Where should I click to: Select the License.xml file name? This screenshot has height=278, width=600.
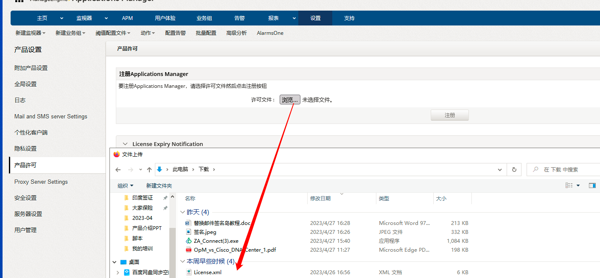coord(208,272)
